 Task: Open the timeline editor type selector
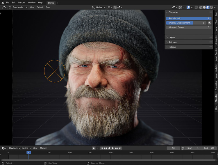(4, 148)
